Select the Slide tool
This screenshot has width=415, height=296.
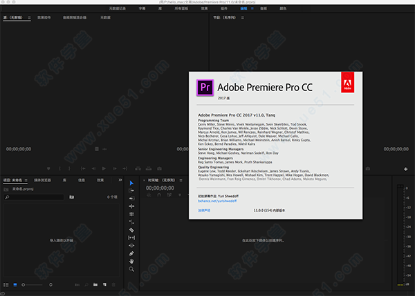pos(131,246)
